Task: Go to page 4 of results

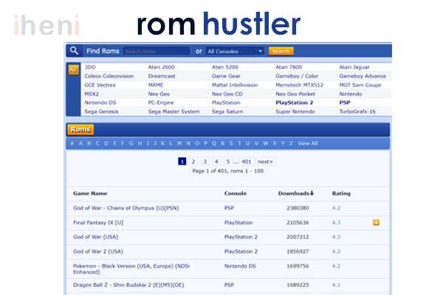Action: (x=216, y=162)
